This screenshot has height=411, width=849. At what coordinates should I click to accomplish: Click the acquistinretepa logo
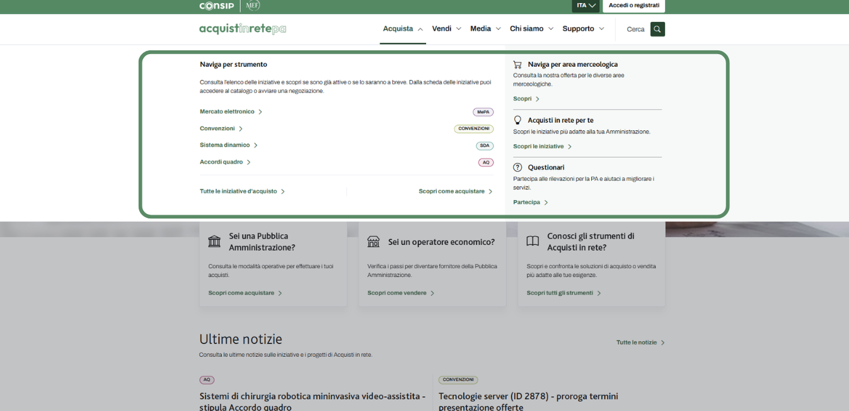243,29
